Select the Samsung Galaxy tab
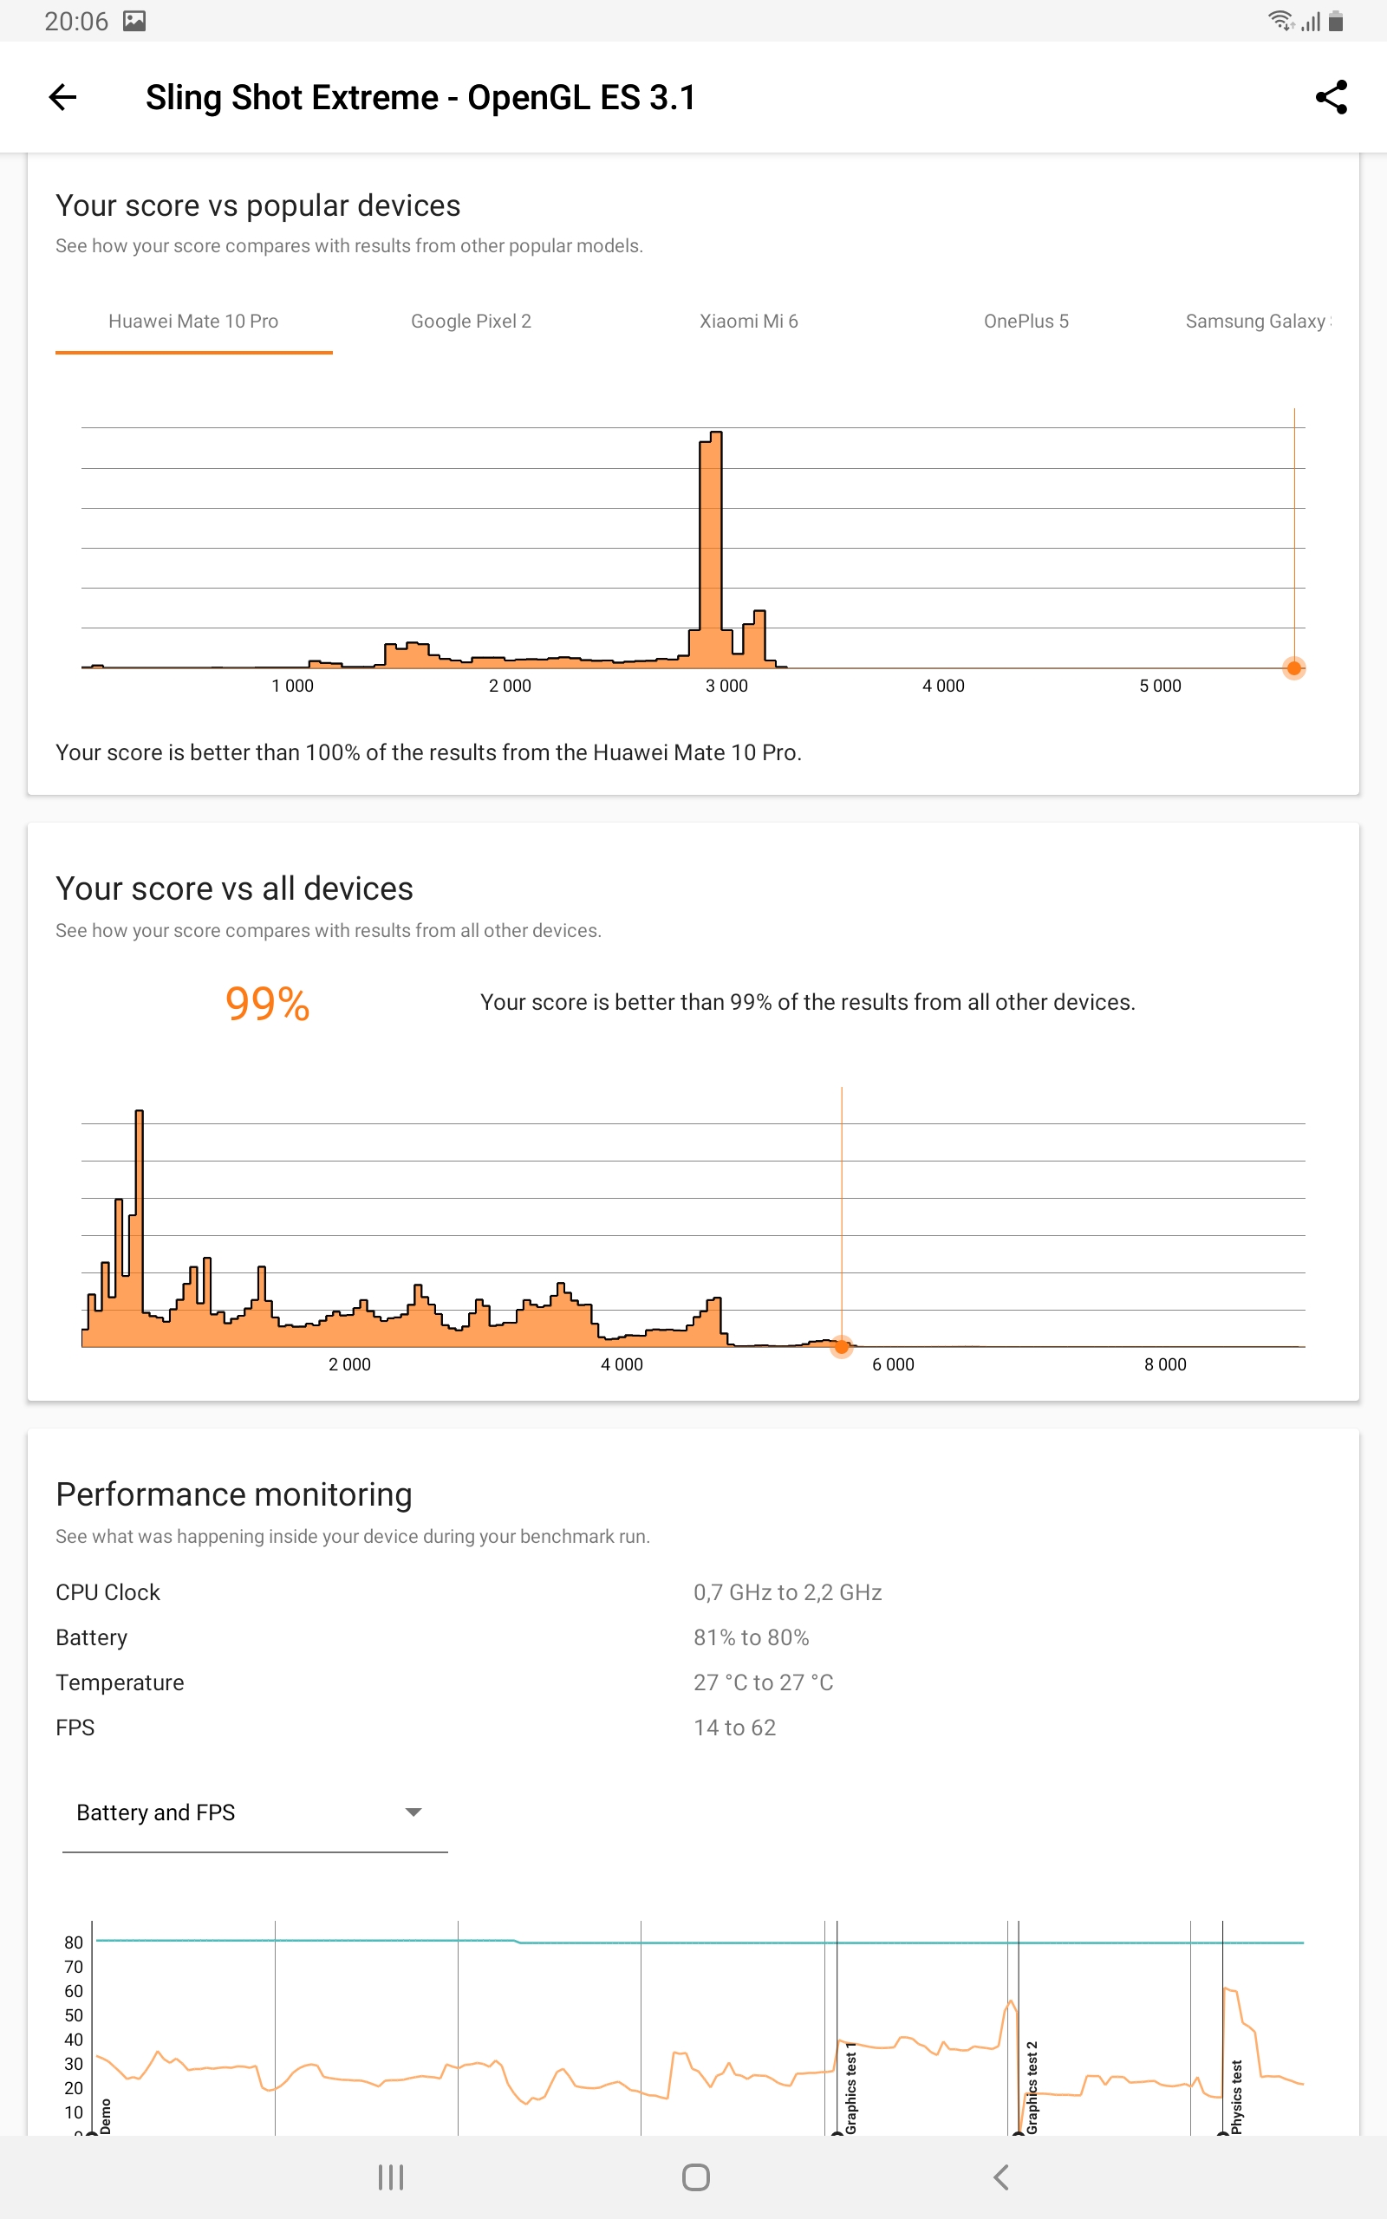The image size is (1387, 2219). pos(1258,321)
